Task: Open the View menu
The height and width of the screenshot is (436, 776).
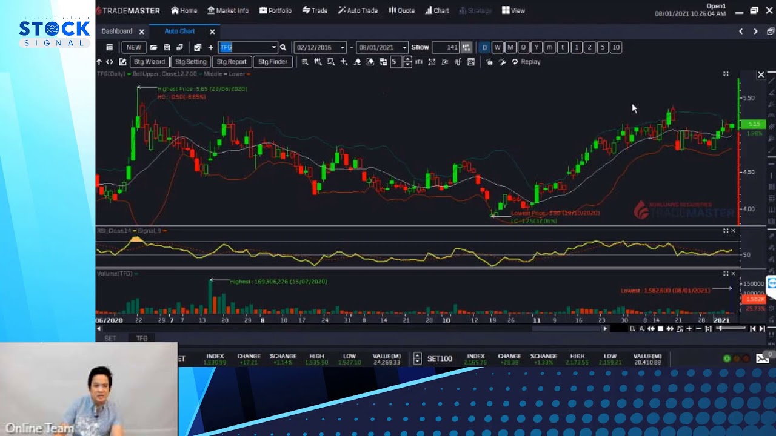Action: click(x=513, y=10)
